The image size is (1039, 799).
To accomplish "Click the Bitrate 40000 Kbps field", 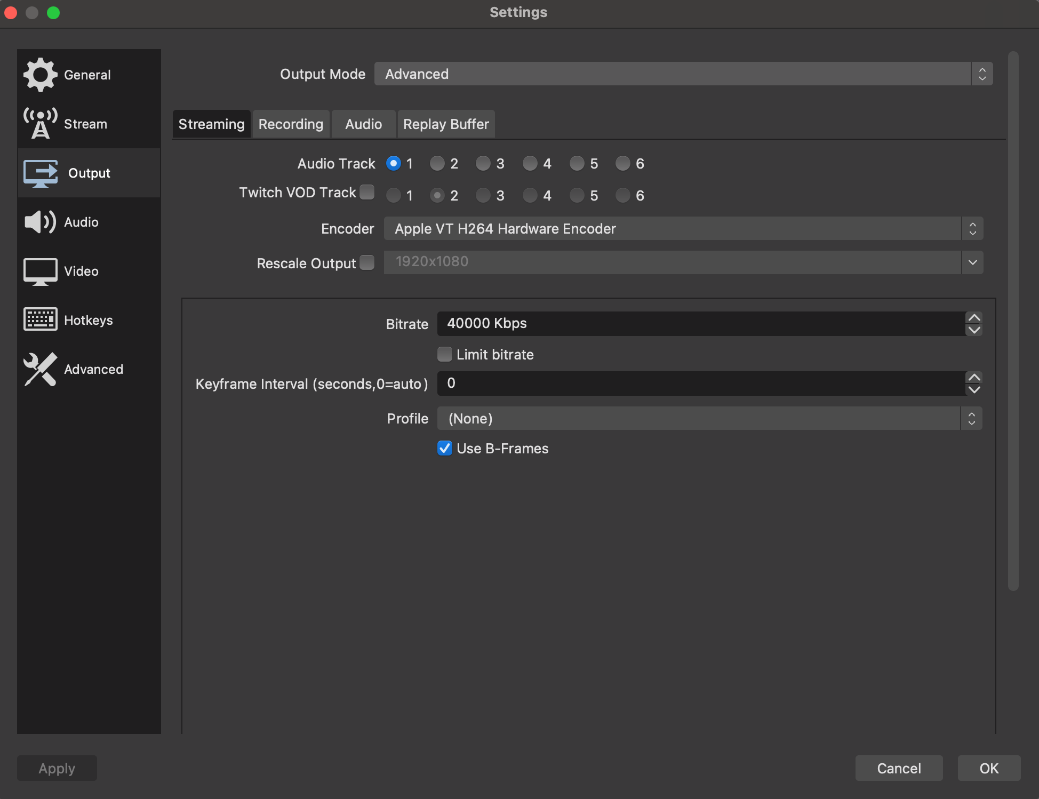I will (x=701, y=324).
